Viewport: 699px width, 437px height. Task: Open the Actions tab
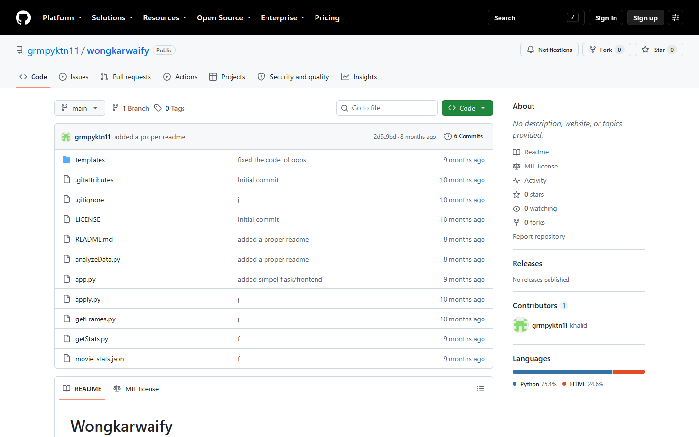click(x=181, y=77)
